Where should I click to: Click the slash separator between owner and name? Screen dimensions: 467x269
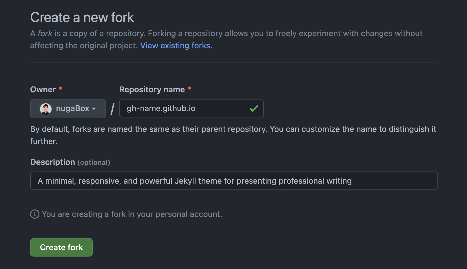coord(112,109)
